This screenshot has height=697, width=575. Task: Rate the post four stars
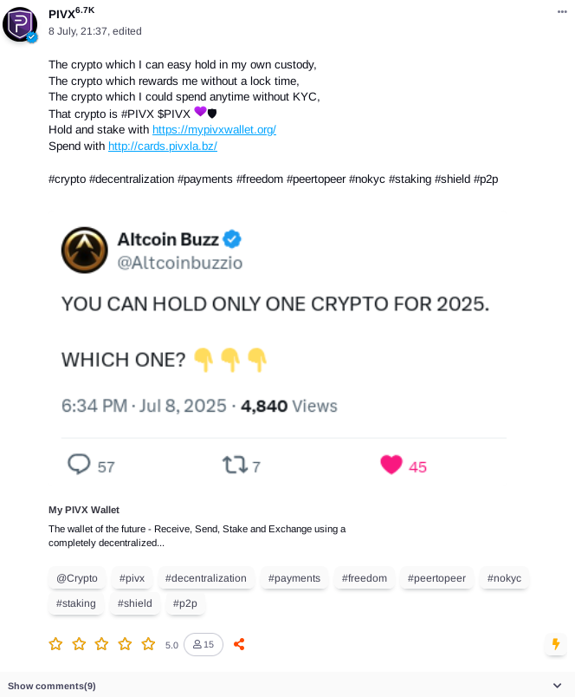[125, 644]
